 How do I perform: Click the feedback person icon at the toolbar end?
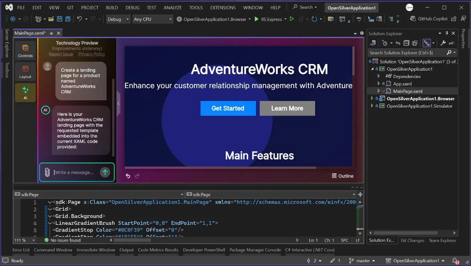click(x=463, y=19)
